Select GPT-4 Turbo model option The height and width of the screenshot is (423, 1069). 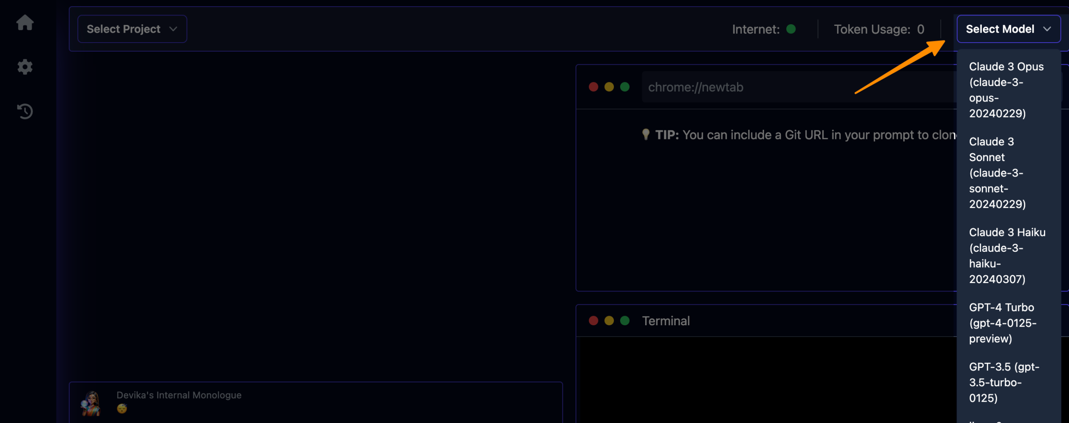click(1002, 323)
